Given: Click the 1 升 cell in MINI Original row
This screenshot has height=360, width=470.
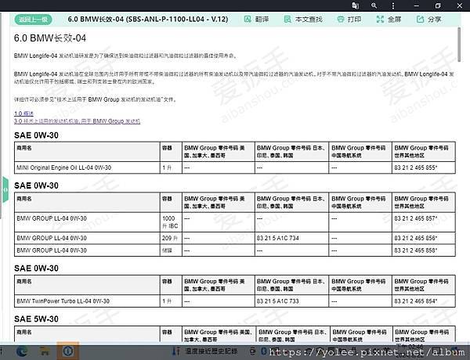Looking at the screenshot, I should point(171,167).
